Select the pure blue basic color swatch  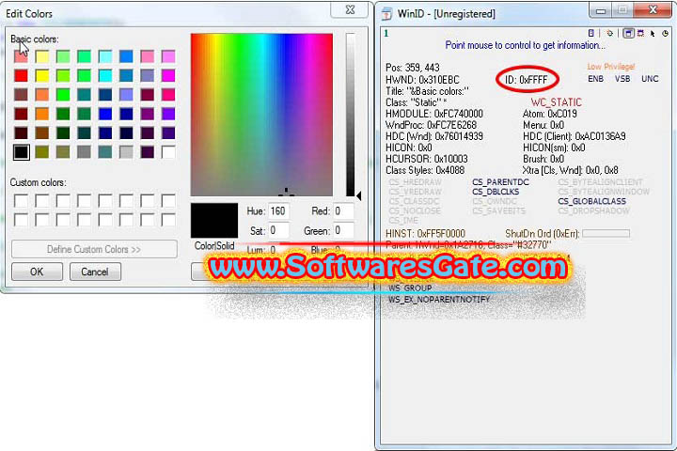[105, 114]
